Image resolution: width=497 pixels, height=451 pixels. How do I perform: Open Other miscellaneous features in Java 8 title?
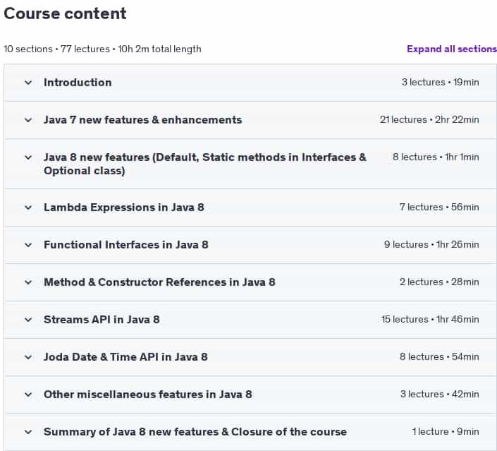(x=148, y=395)
